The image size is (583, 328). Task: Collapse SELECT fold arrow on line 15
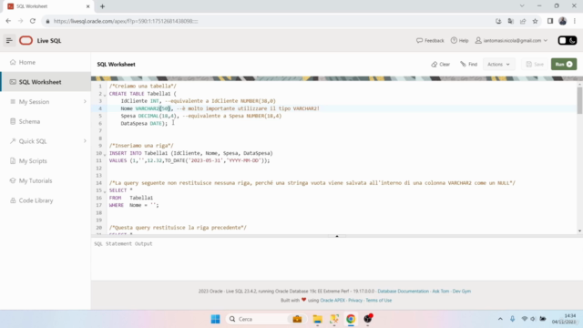(105, 191)
